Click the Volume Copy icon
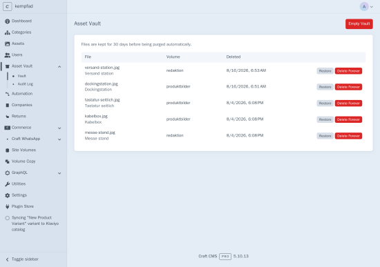This screenshot has width=380, height=267. pos(8,161)
